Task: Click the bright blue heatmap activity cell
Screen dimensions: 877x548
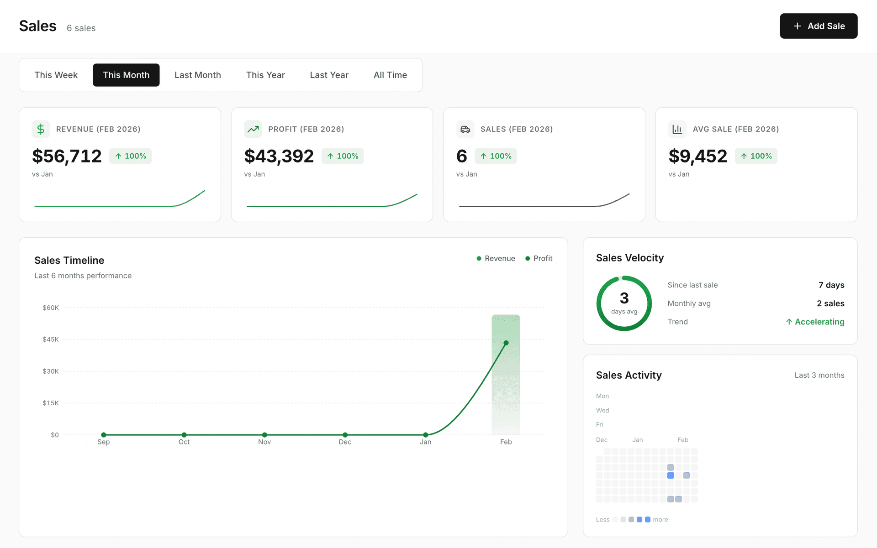Action: (671, 475)
